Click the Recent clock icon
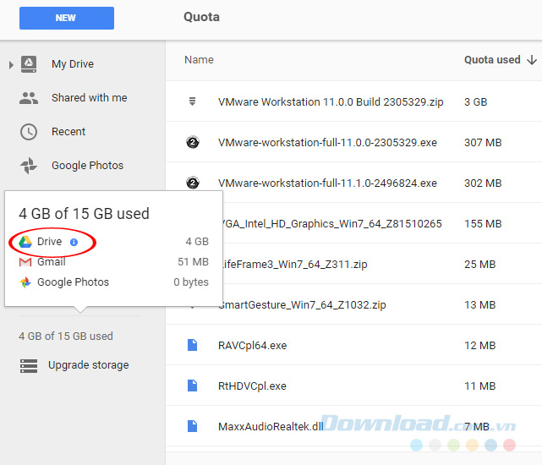Image resolution: width=542 pixels, height=465 pixels. pos(29,132)
